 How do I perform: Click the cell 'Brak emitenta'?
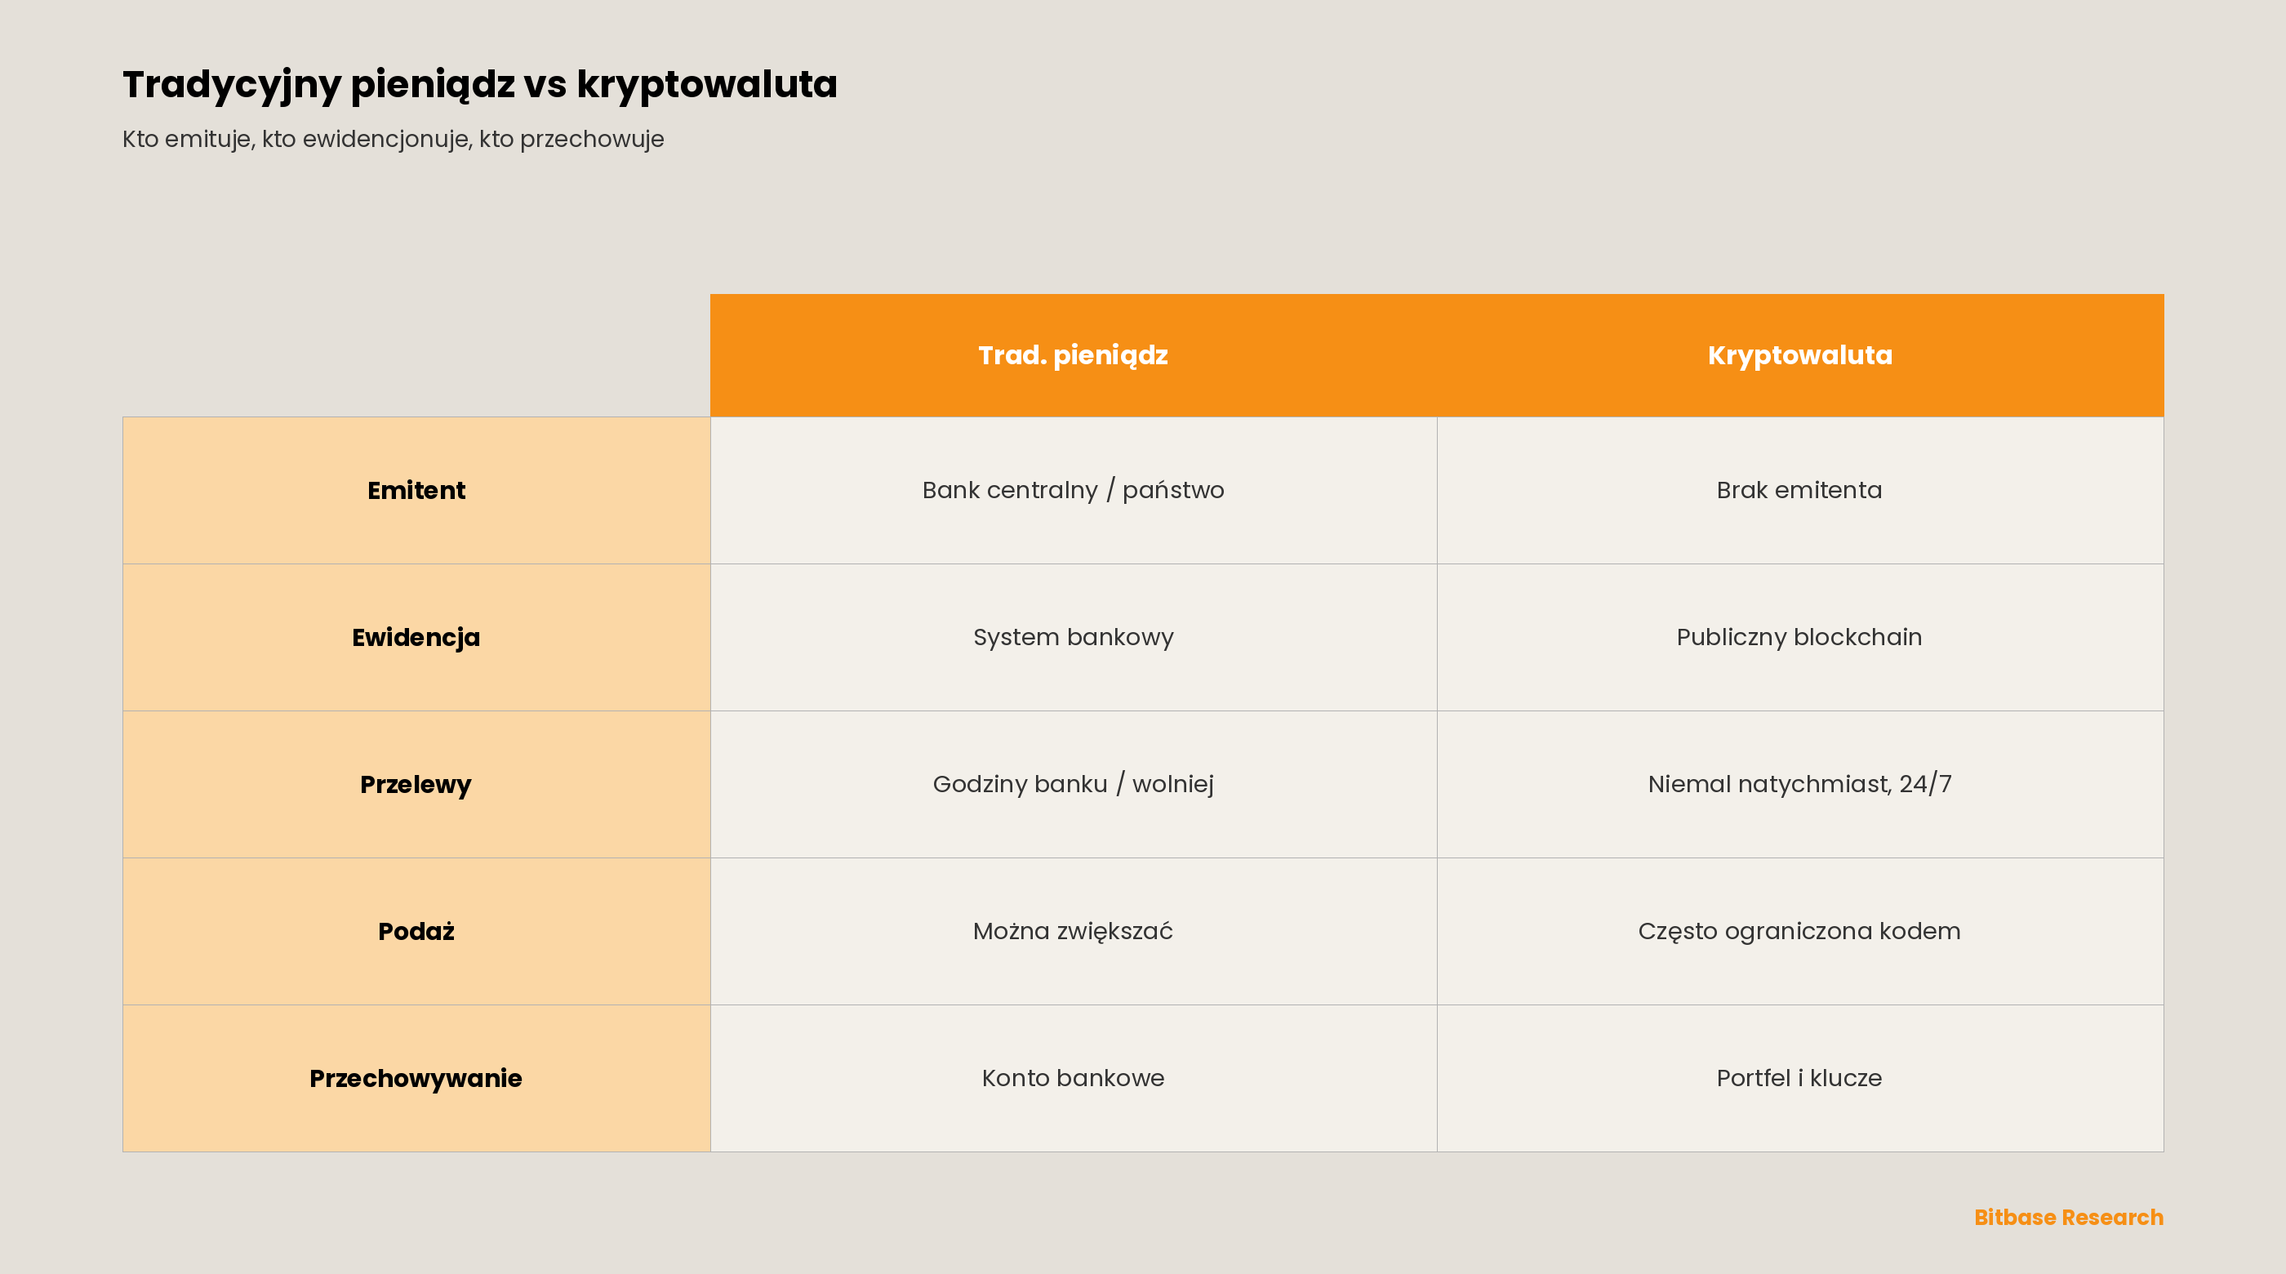click(x=1799, y=490)
